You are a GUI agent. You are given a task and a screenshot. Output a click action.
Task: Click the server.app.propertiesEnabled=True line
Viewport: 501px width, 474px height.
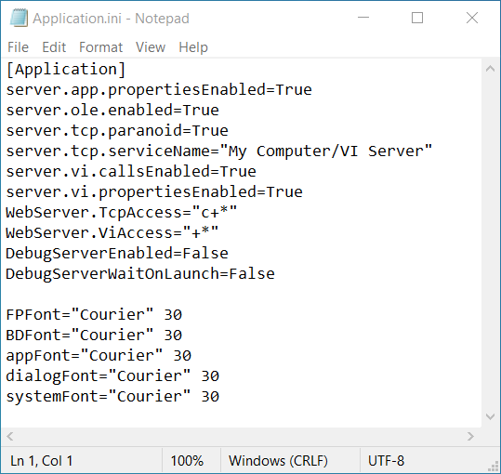coord(159,90)
